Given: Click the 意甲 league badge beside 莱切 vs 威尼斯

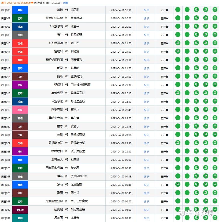Looking at the screenshot, I should pyautogui.click(x=20, y=10).
